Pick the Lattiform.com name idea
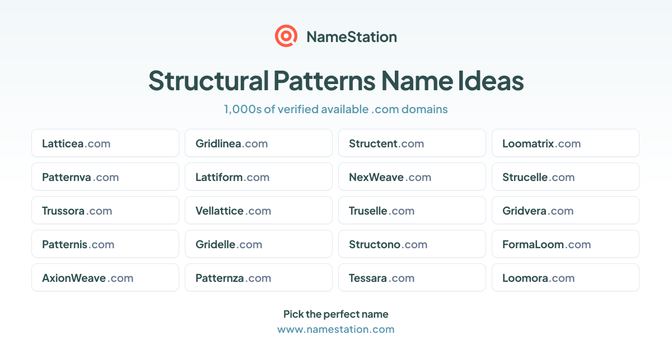 click(x=259, y=176)
